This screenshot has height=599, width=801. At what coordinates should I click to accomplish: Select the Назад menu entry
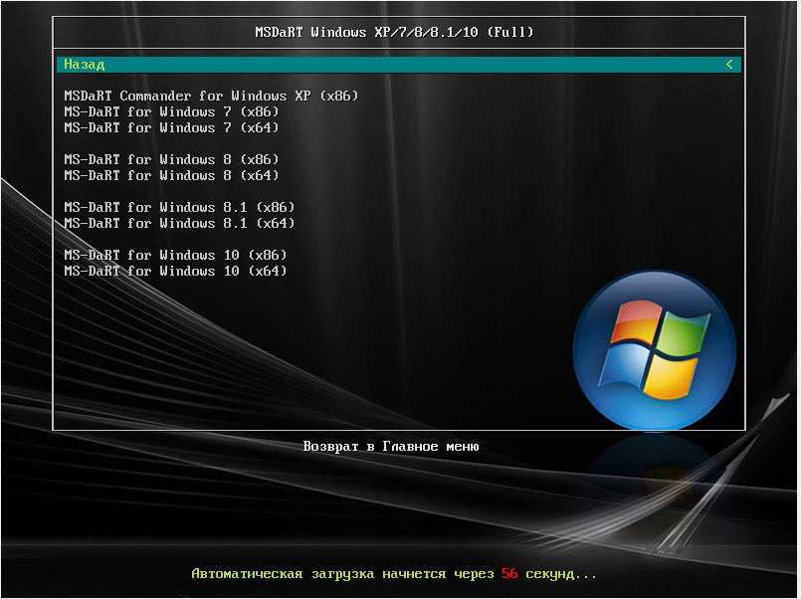coord(85,65)
